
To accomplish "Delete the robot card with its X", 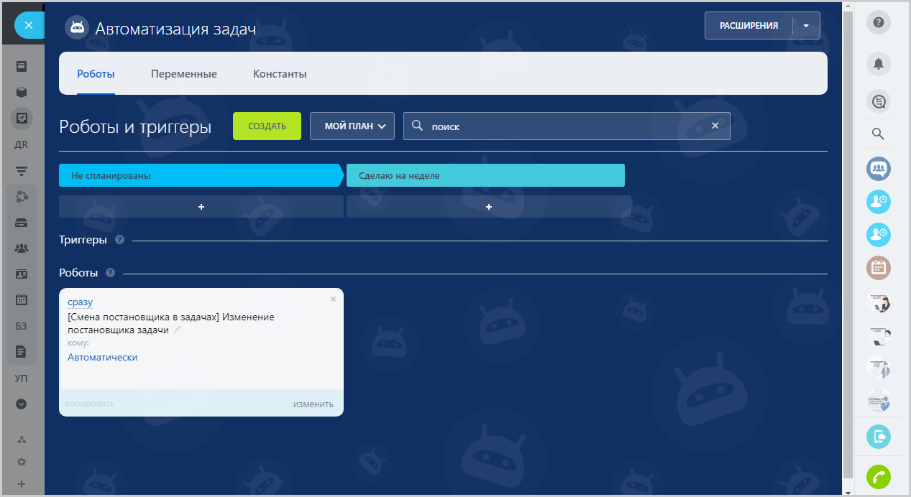I will pos(333,299).
